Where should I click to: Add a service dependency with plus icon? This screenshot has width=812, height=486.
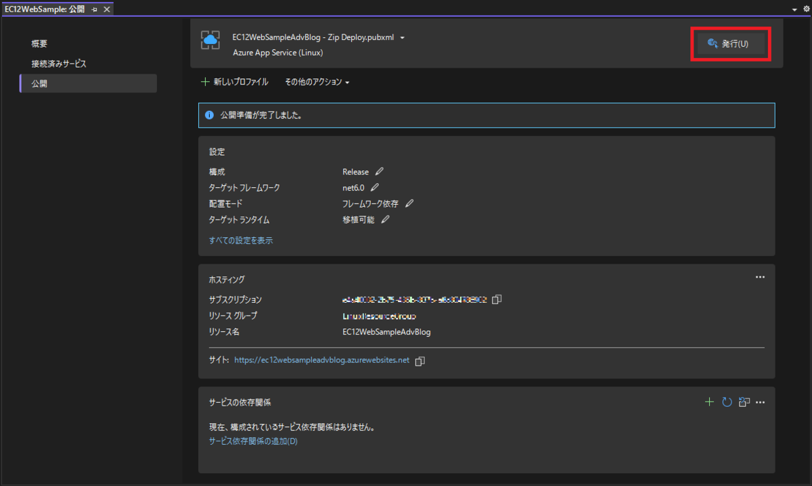tap(709, 402)
